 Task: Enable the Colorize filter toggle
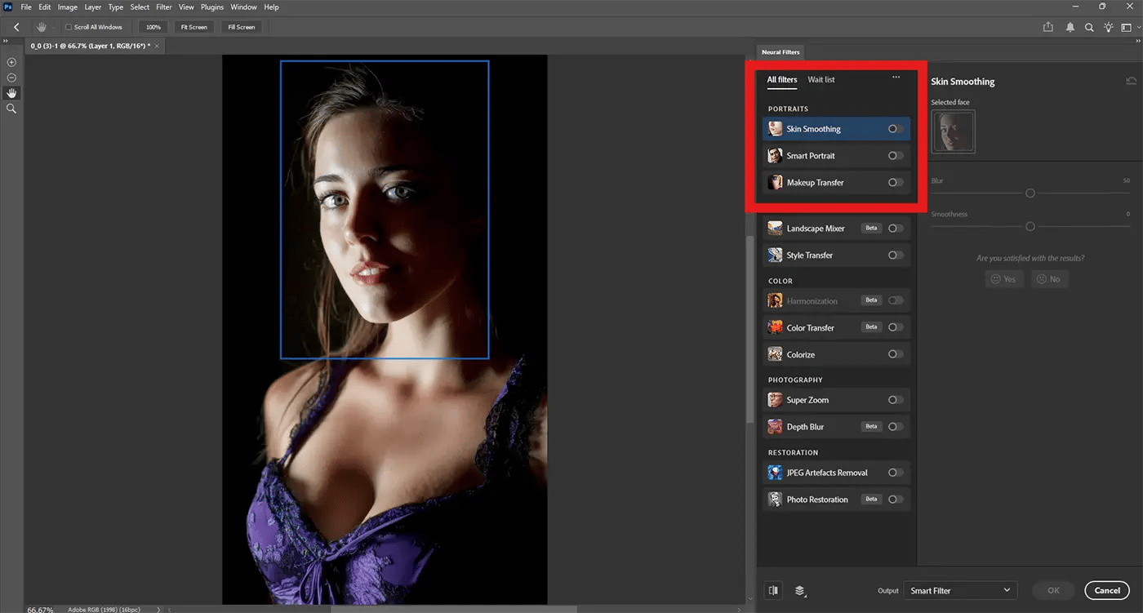896,354
